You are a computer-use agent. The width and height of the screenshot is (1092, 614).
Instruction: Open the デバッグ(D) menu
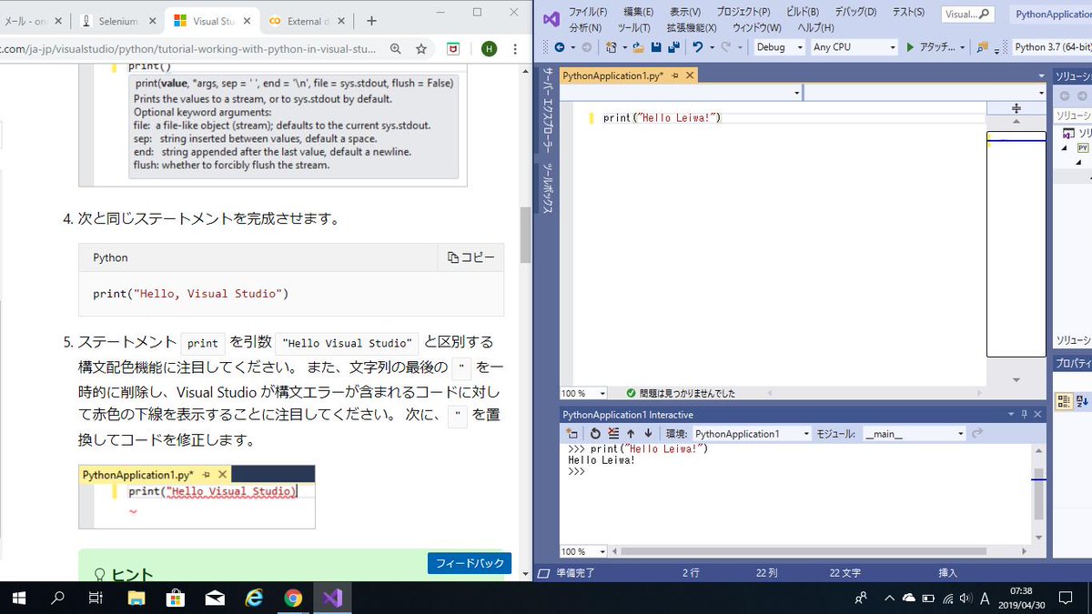point(854,12)
